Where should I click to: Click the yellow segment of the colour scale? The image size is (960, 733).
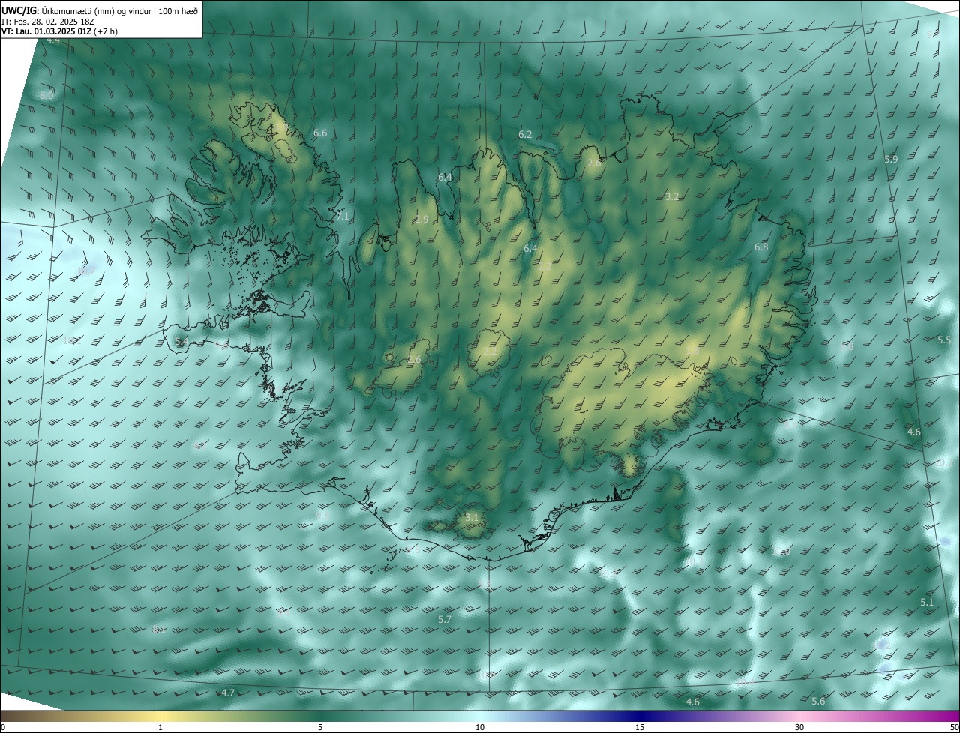[161, 716]
